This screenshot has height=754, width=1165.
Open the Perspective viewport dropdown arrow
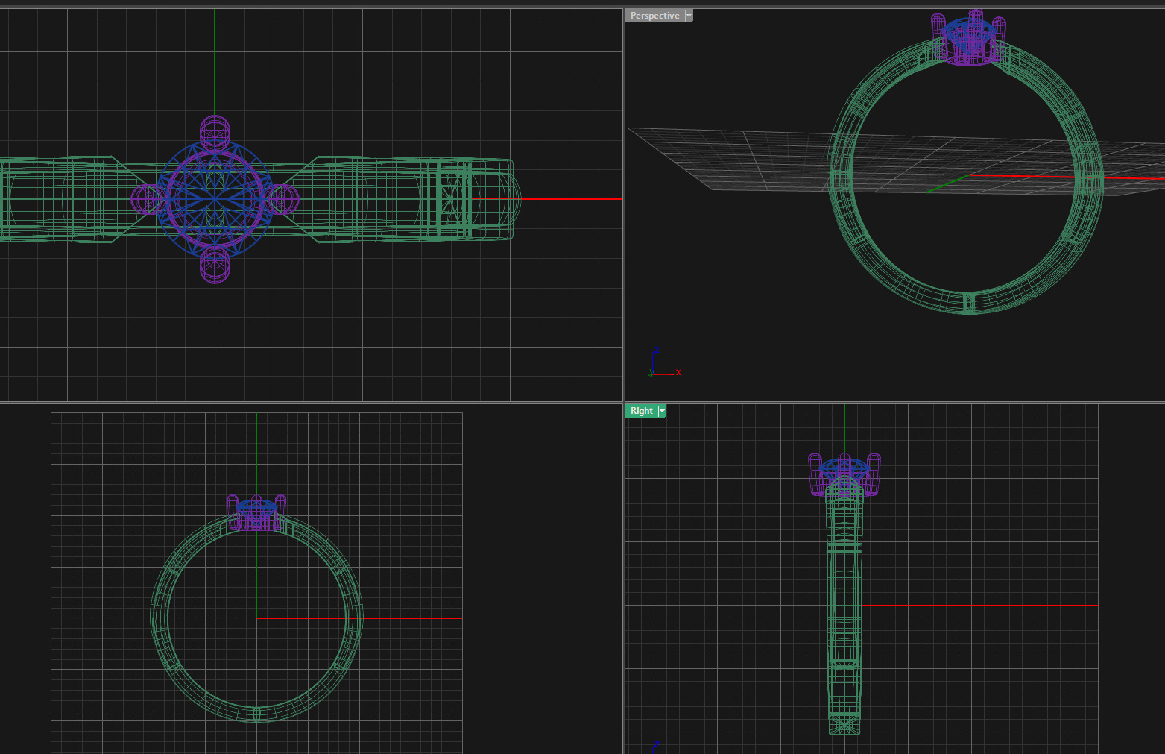tap(689, 16)
